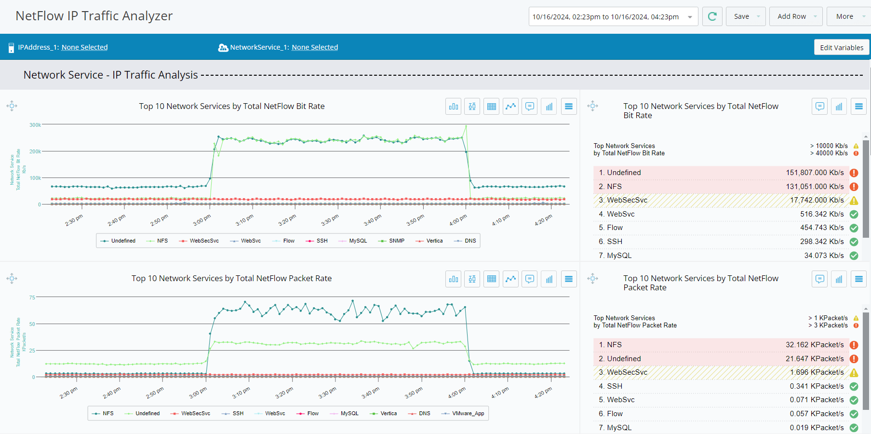Toggle Vertica series in bit rate legend
Screen dimensions: 871x434
point(429,241)
